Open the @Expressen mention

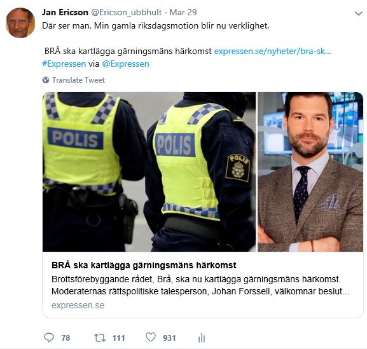[x=126, y=64]
